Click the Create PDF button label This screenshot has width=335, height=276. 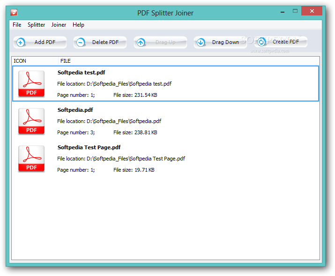[x=286, y=42]
